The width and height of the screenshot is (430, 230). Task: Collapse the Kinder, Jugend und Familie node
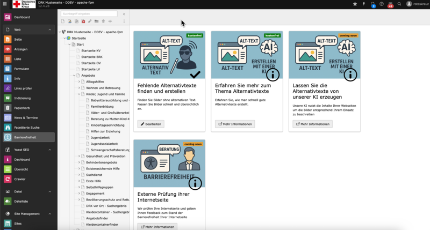click(79, 94)
